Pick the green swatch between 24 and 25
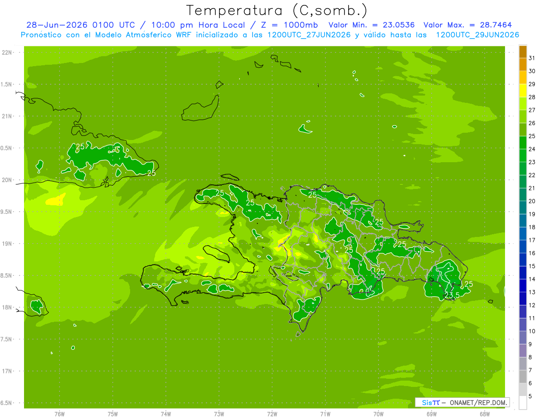The height and width of the screenshot is (420, 544). pos(523,143)
